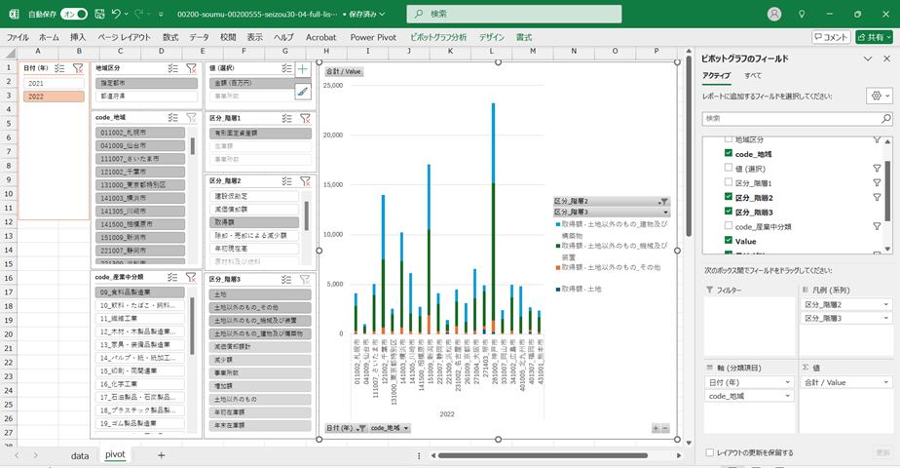Enable レイアウトの更新を保留する checkbox

point(708,452)
